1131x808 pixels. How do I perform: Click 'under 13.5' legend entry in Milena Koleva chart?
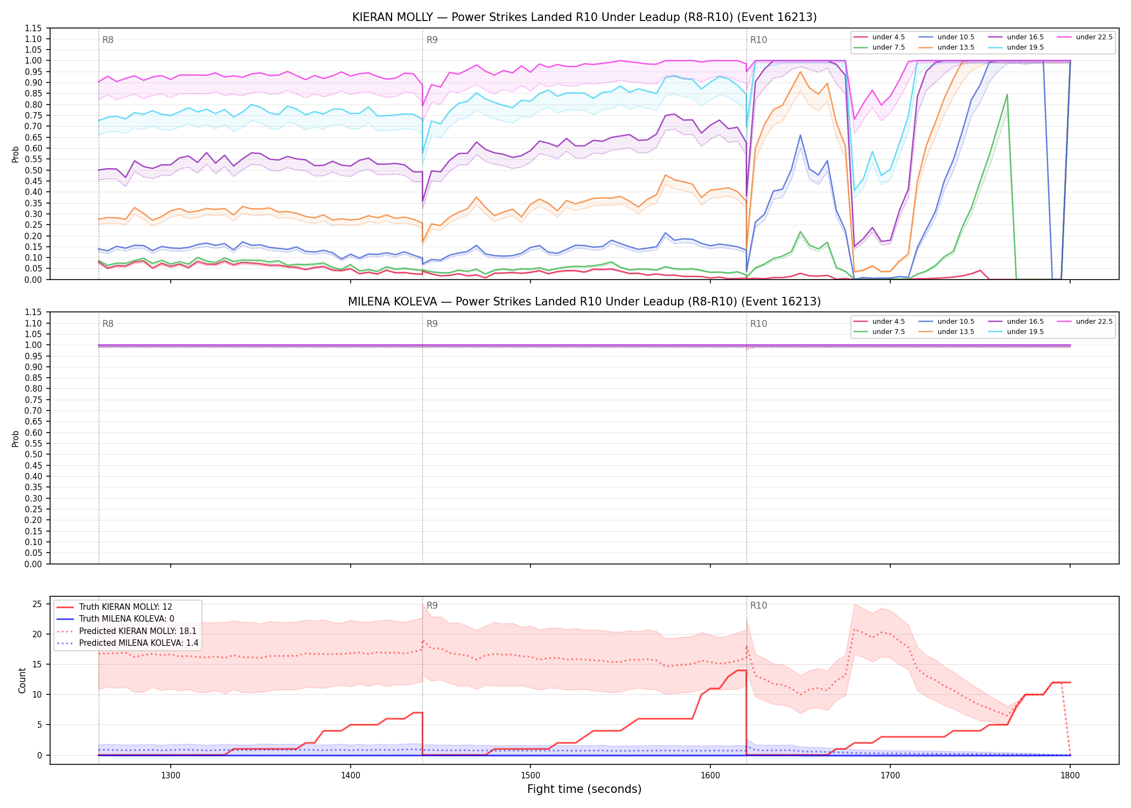tap(947, 332)
